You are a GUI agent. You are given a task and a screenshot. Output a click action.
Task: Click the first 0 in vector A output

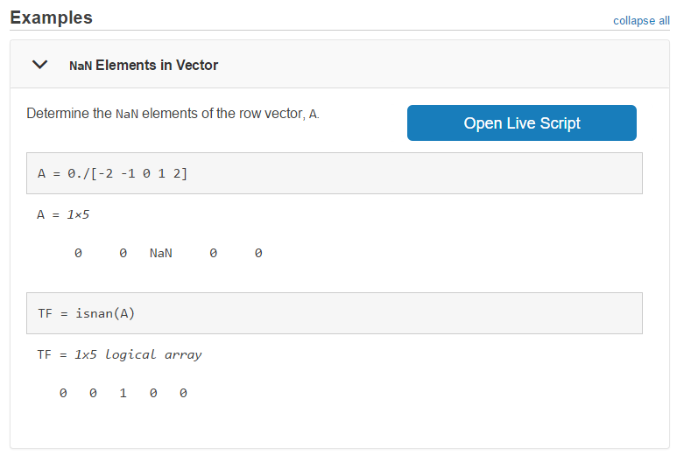78,254
